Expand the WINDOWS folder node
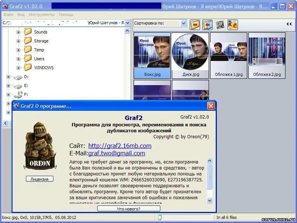The width and height of the screenshot is (297, 223). (18, 68)
